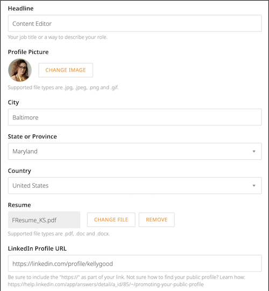Click the 'Supported file types are .jpg' text
The image size is (269, 291).
coord(63,88)
